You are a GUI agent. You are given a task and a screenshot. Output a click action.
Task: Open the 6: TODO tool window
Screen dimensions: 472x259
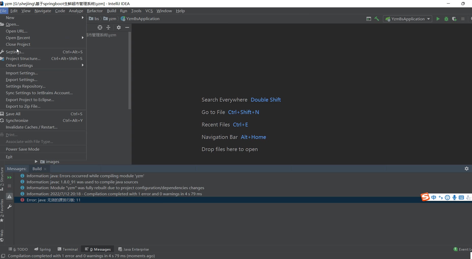(18, 249)
